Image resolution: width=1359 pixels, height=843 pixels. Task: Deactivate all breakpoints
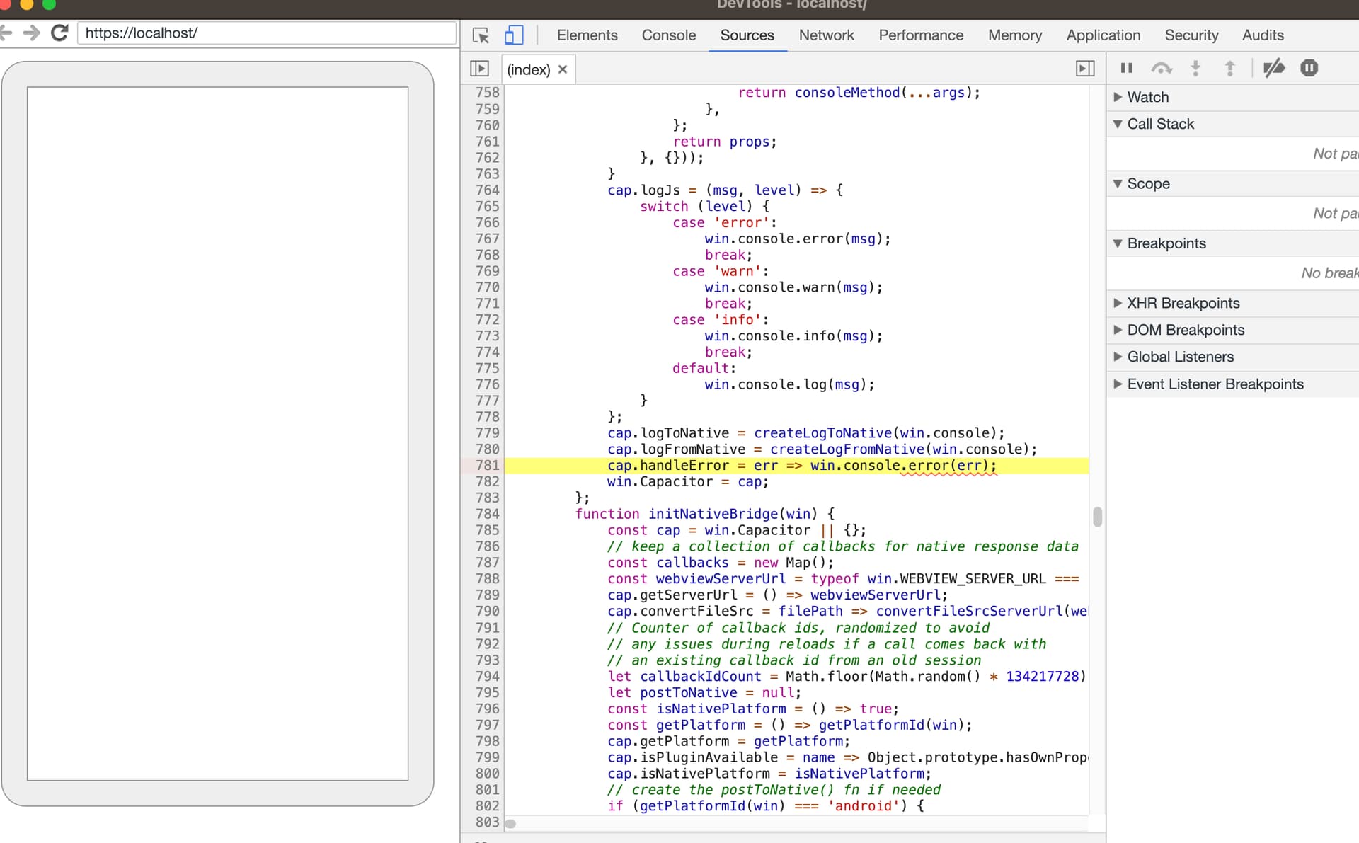tap(1274, 69)
